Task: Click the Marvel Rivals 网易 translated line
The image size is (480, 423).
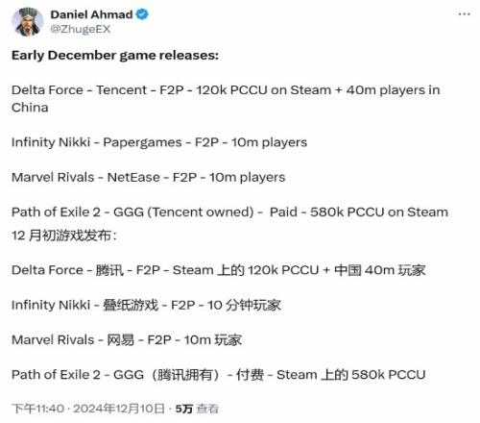Action: coord(127,340)
